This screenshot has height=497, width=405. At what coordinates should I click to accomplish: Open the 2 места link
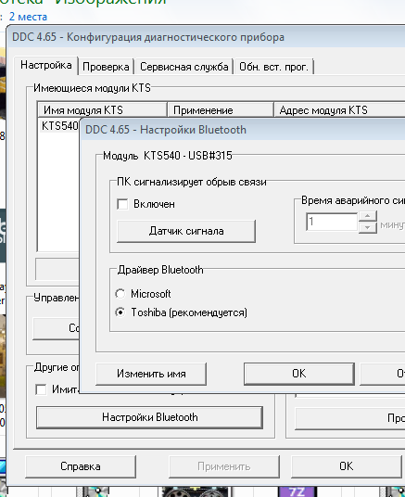[28, 17]
